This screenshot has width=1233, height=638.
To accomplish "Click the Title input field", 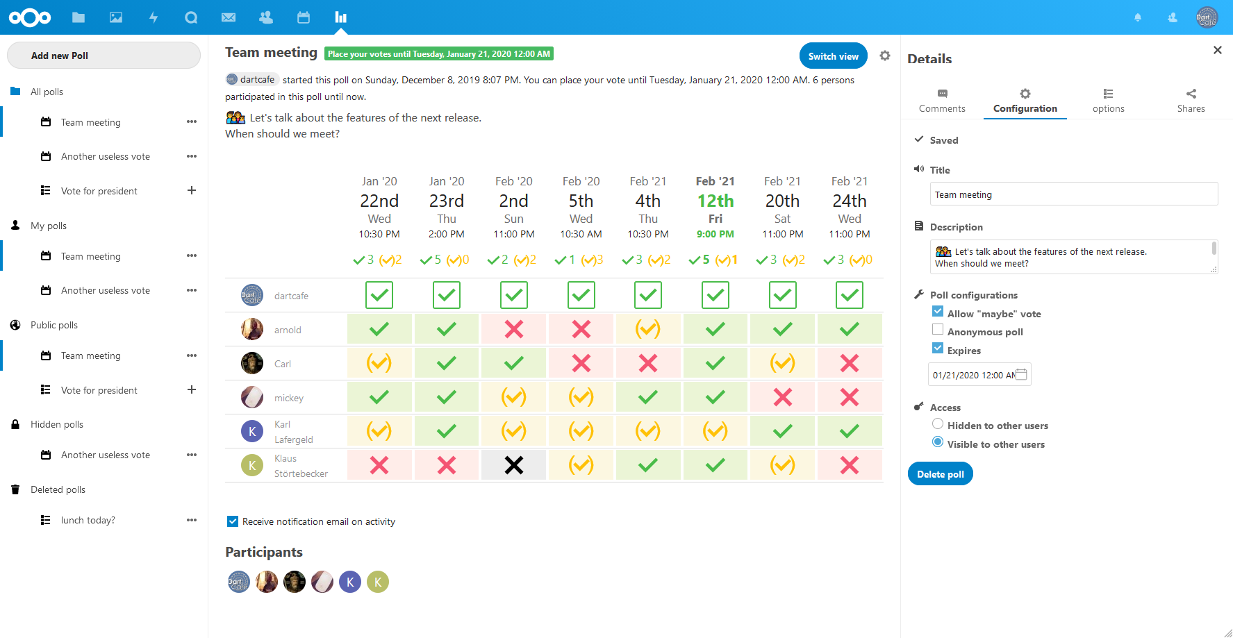I will [x=1074, y=194].
